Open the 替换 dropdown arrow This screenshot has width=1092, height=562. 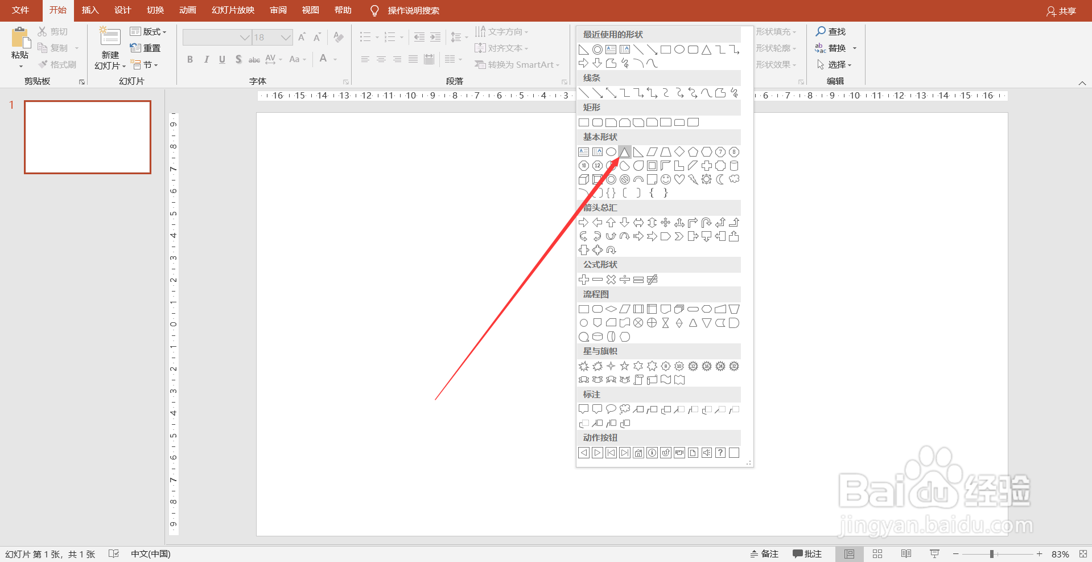[854, 48]
